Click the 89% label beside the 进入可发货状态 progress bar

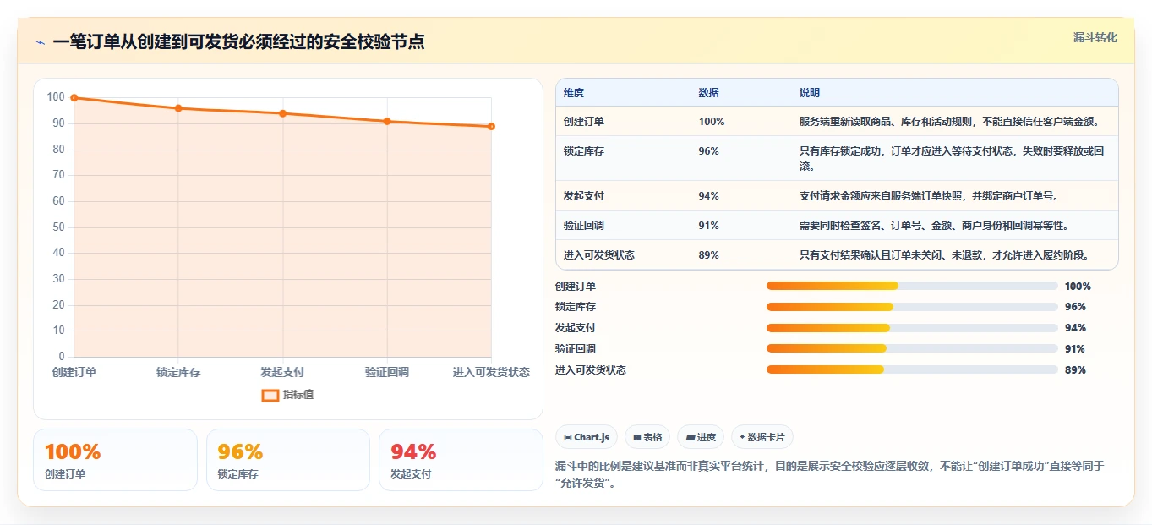[x=1075, y=370]
